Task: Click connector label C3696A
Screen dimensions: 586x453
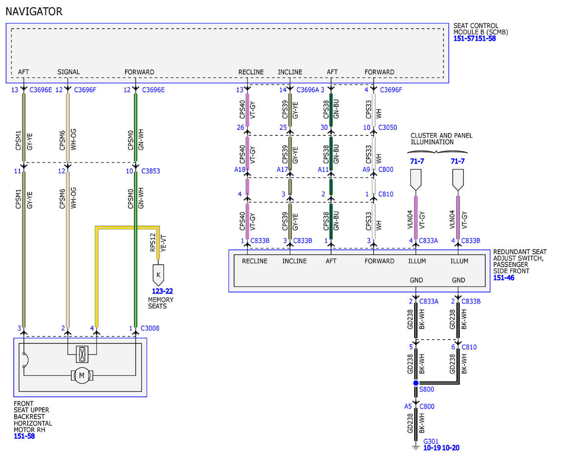Action: pos(307,90)
